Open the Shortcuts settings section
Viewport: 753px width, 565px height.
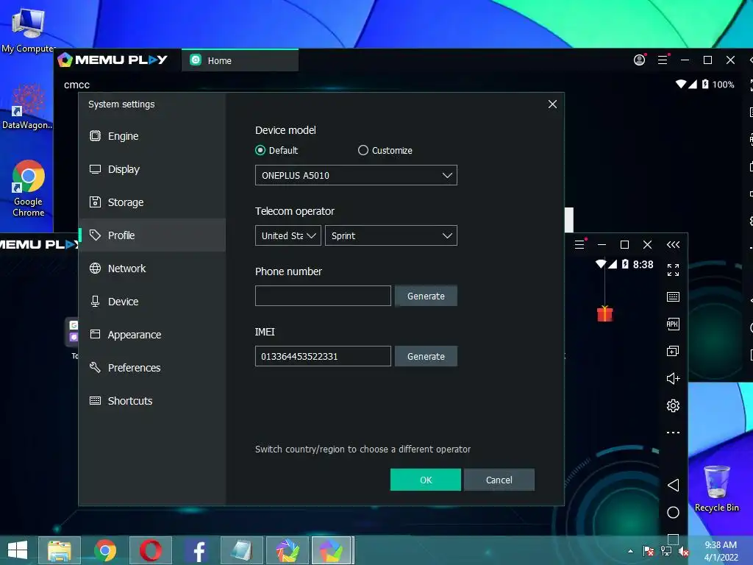pyautogui.click(x=152, y=401)
